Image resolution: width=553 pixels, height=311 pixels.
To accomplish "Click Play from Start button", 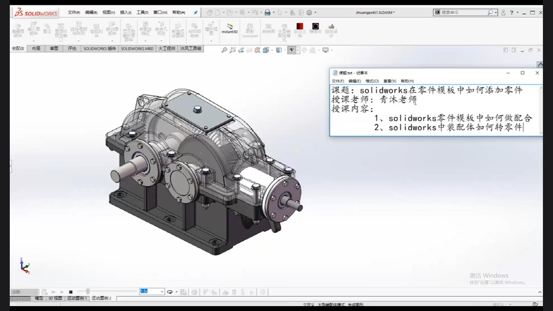I will pos(53,292).
